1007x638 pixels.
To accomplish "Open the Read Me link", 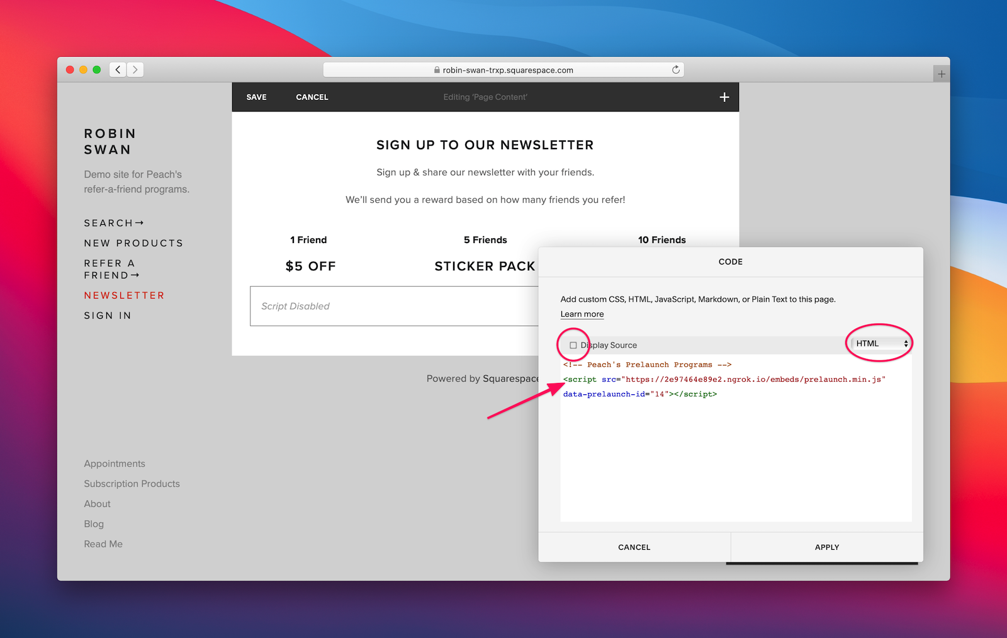I will click(103, 544).
